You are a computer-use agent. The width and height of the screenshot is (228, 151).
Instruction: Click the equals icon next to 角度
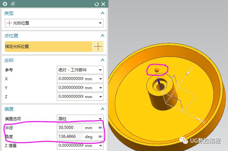pos(100,136)
